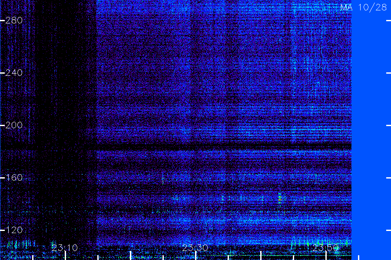Image resolution: width=391 pixels, height=260 pixels.
Task: Click the MA 10/28 date label
Action: [x=364, y=7]
